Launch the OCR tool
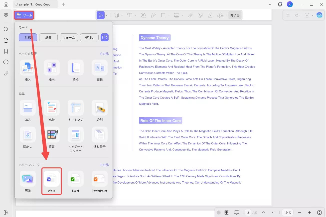326x217 pixels. [28, 111]
